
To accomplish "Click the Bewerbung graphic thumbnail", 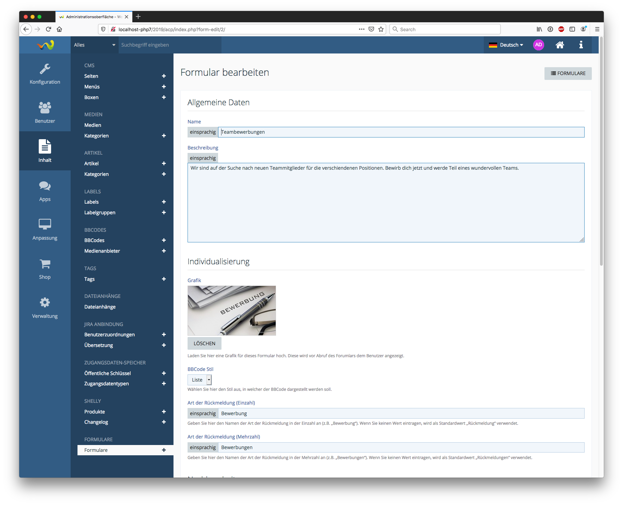I will point(231,311).
